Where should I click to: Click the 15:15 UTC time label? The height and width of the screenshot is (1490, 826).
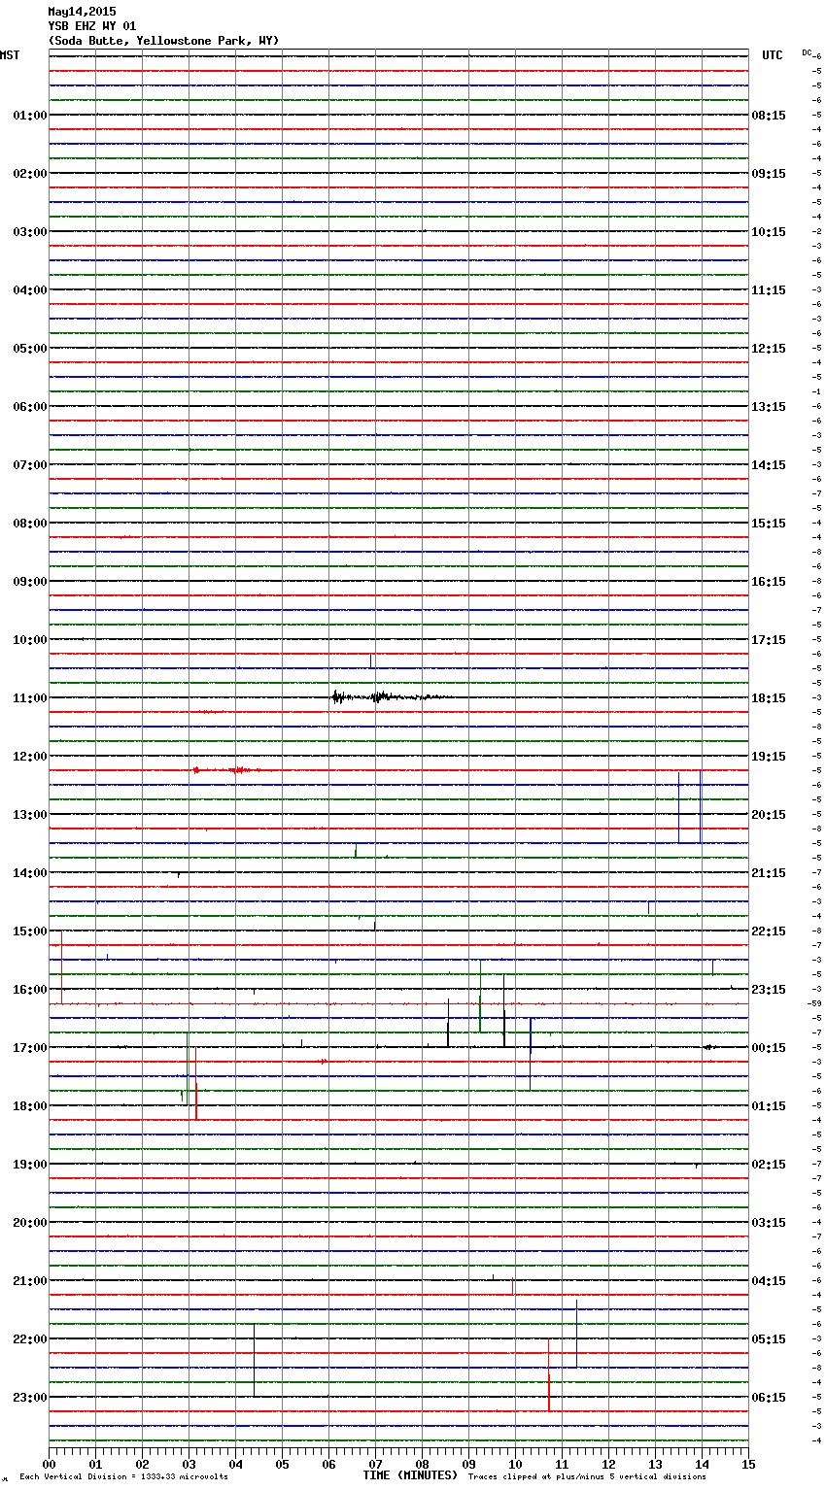point(769,524)
